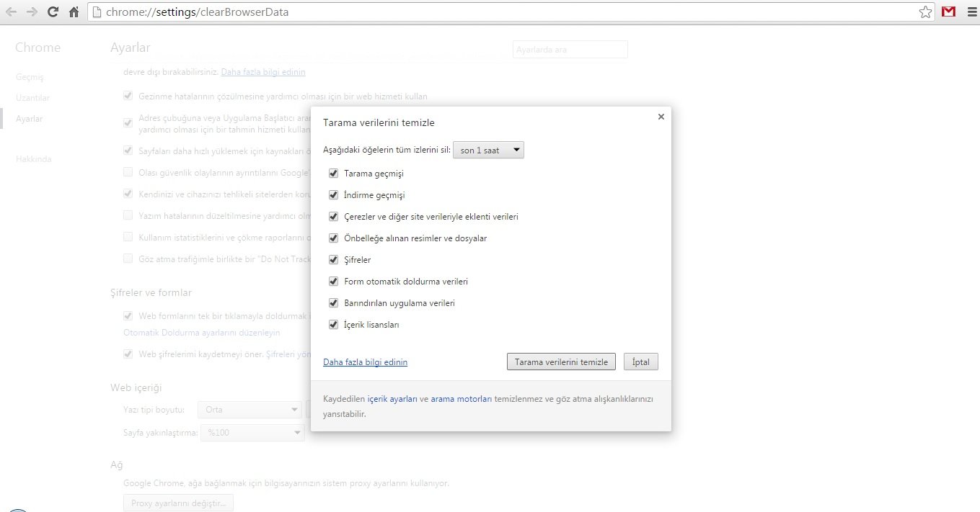
Task: Toggle the İçerik lisansları checkbox
Action: pyautogui.click(x=333, y=325)
